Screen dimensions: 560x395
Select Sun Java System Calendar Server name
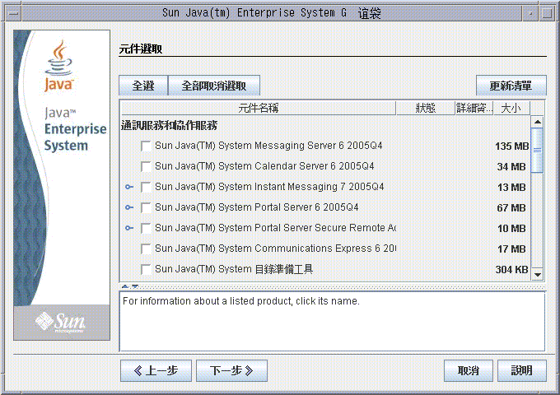coord(264,166)
